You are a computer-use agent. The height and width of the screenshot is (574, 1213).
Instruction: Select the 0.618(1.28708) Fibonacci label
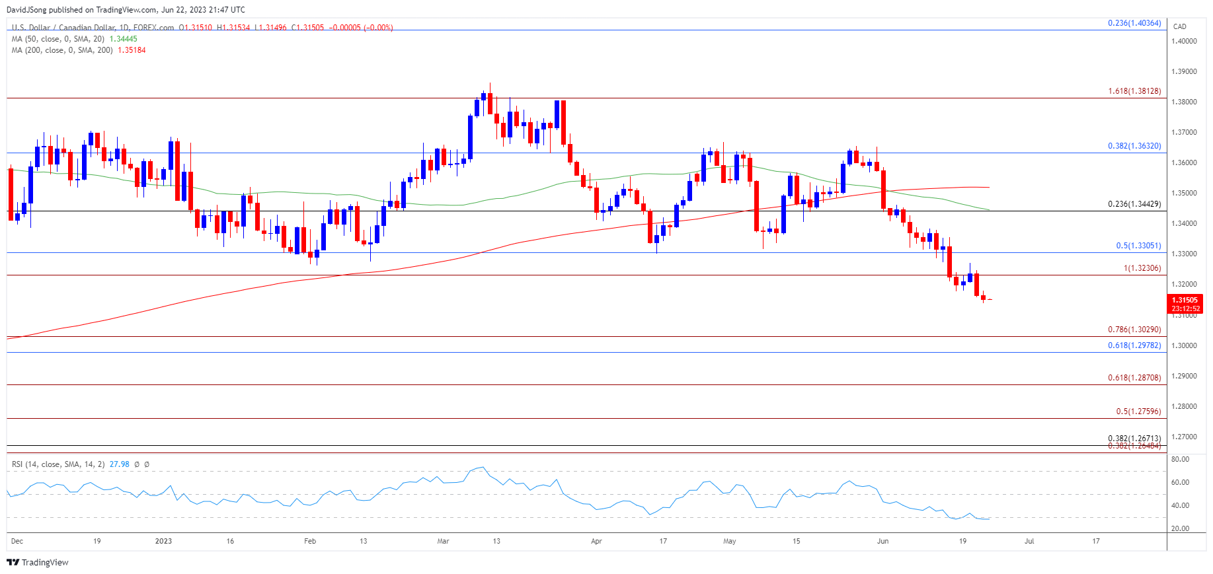click(x=1134, y=378)
